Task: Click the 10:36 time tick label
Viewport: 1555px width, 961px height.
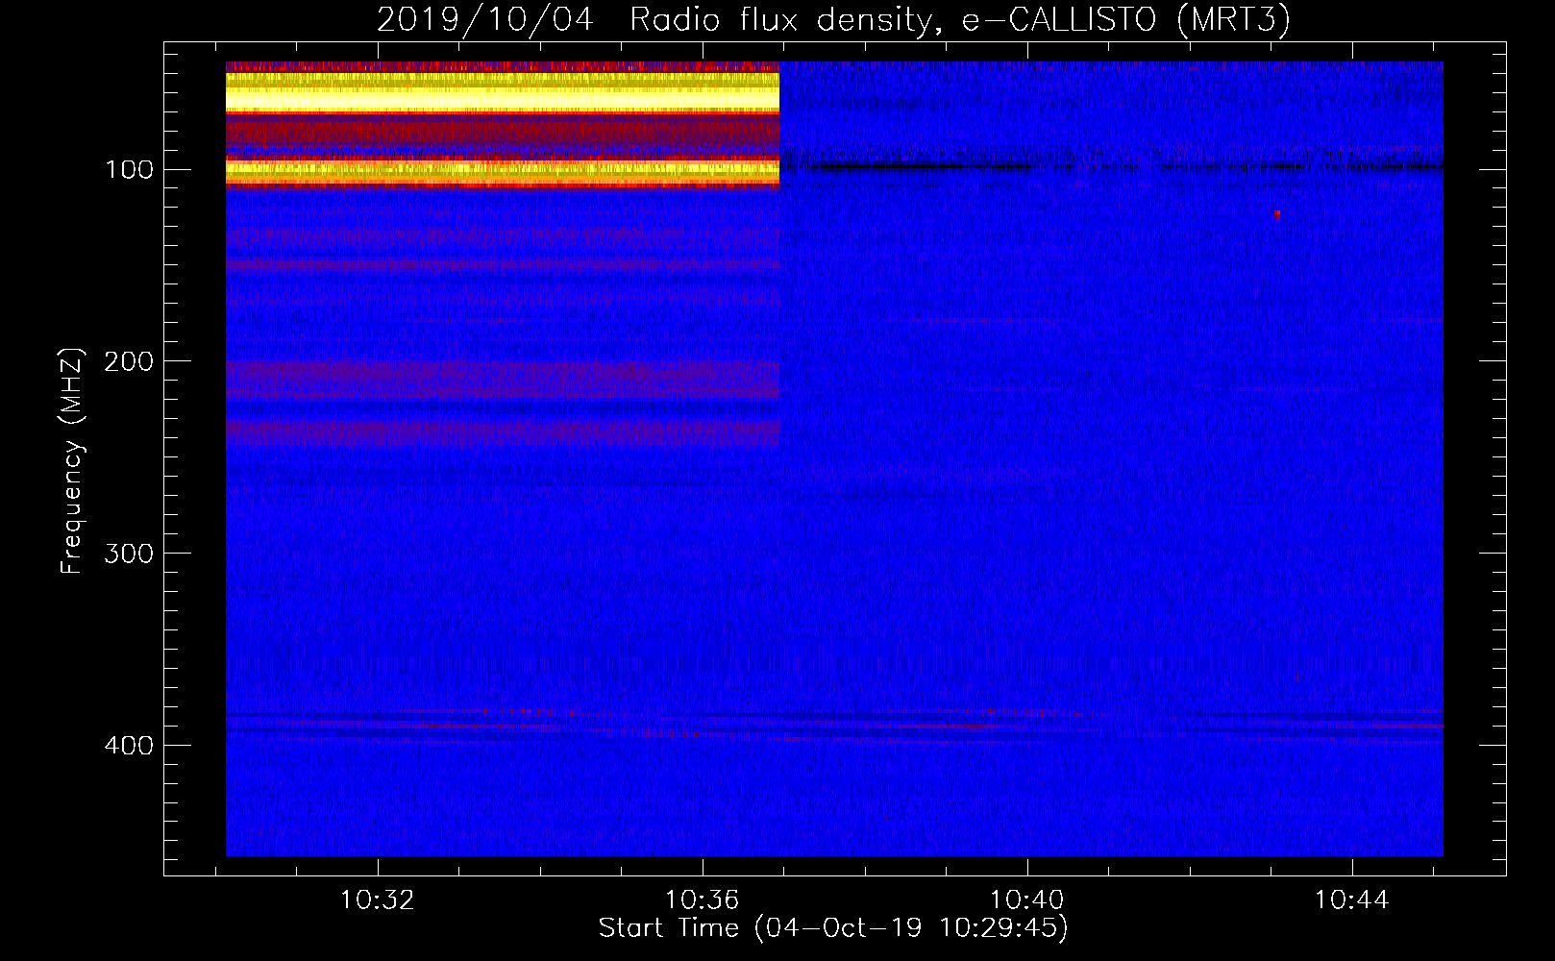Action: tap(703, 899)
